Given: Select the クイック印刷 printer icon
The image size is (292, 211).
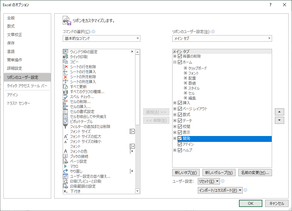Looking at the screenshot, I should pos(66,57).
